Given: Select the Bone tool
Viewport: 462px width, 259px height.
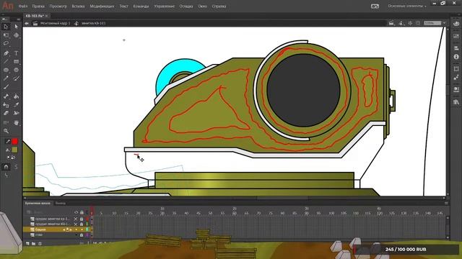Looking at the screenshot, I should (x=6, y=96).
